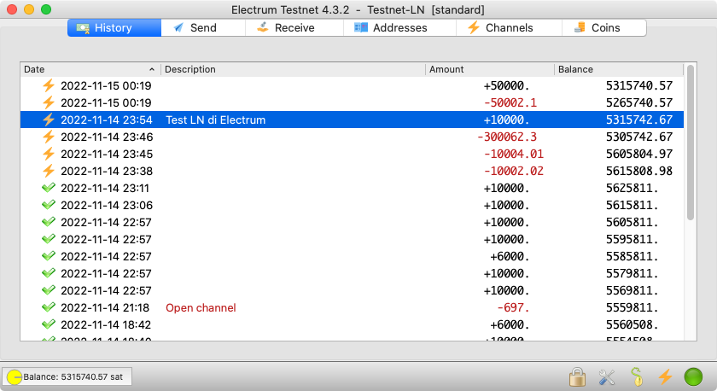Click the balance value 5579811.

point(632,273)
